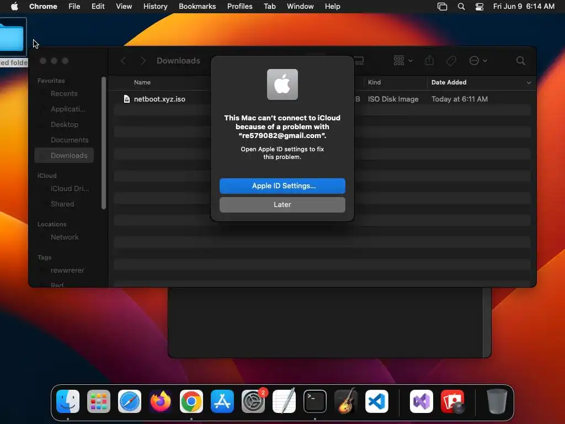Launch Terminal from the dock
The image size is (565, 424).
(315, 401)
